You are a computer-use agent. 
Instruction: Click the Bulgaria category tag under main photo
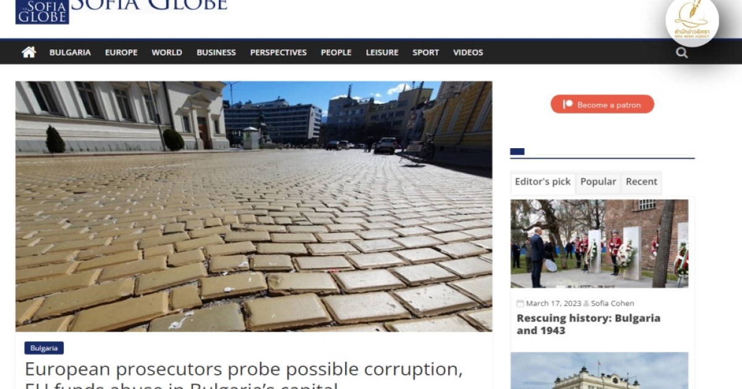coord(44,348)
